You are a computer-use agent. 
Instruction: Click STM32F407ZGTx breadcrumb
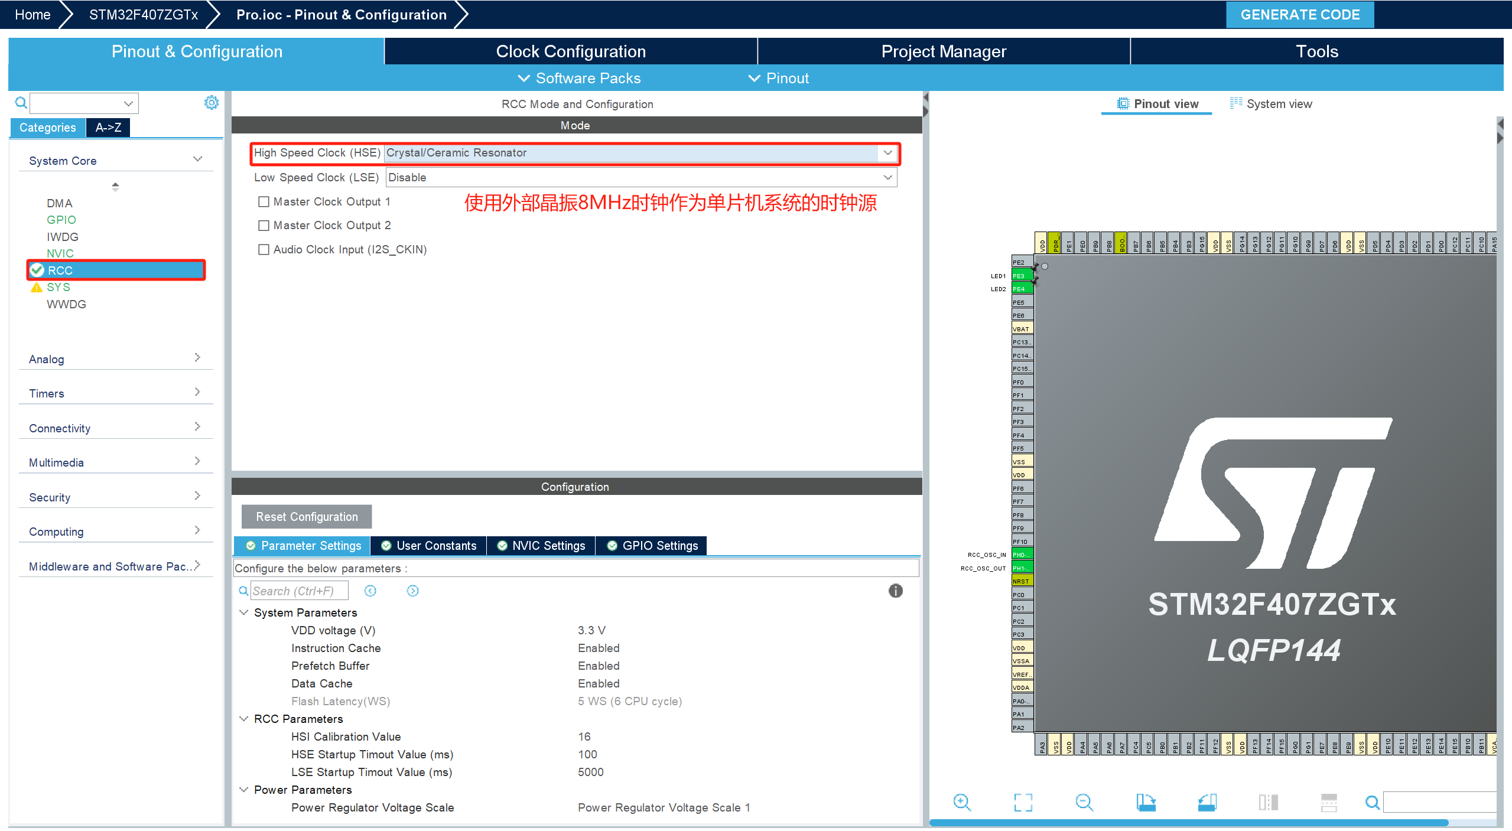point(144,15)
